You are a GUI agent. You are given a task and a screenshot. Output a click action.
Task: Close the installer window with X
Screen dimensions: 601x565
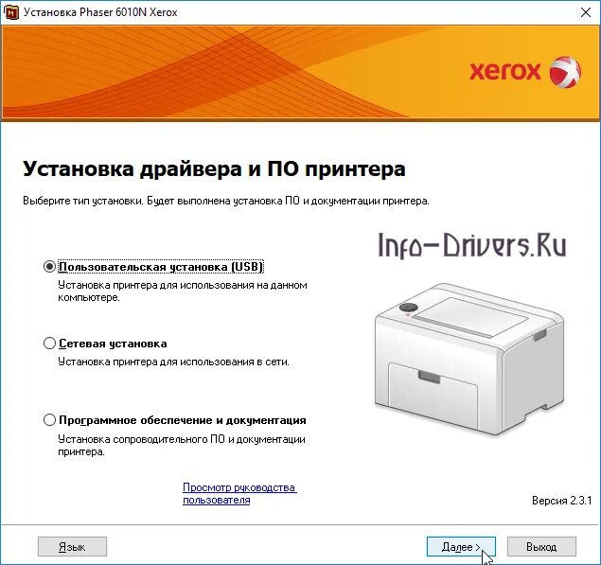click(x=586, y=12)
